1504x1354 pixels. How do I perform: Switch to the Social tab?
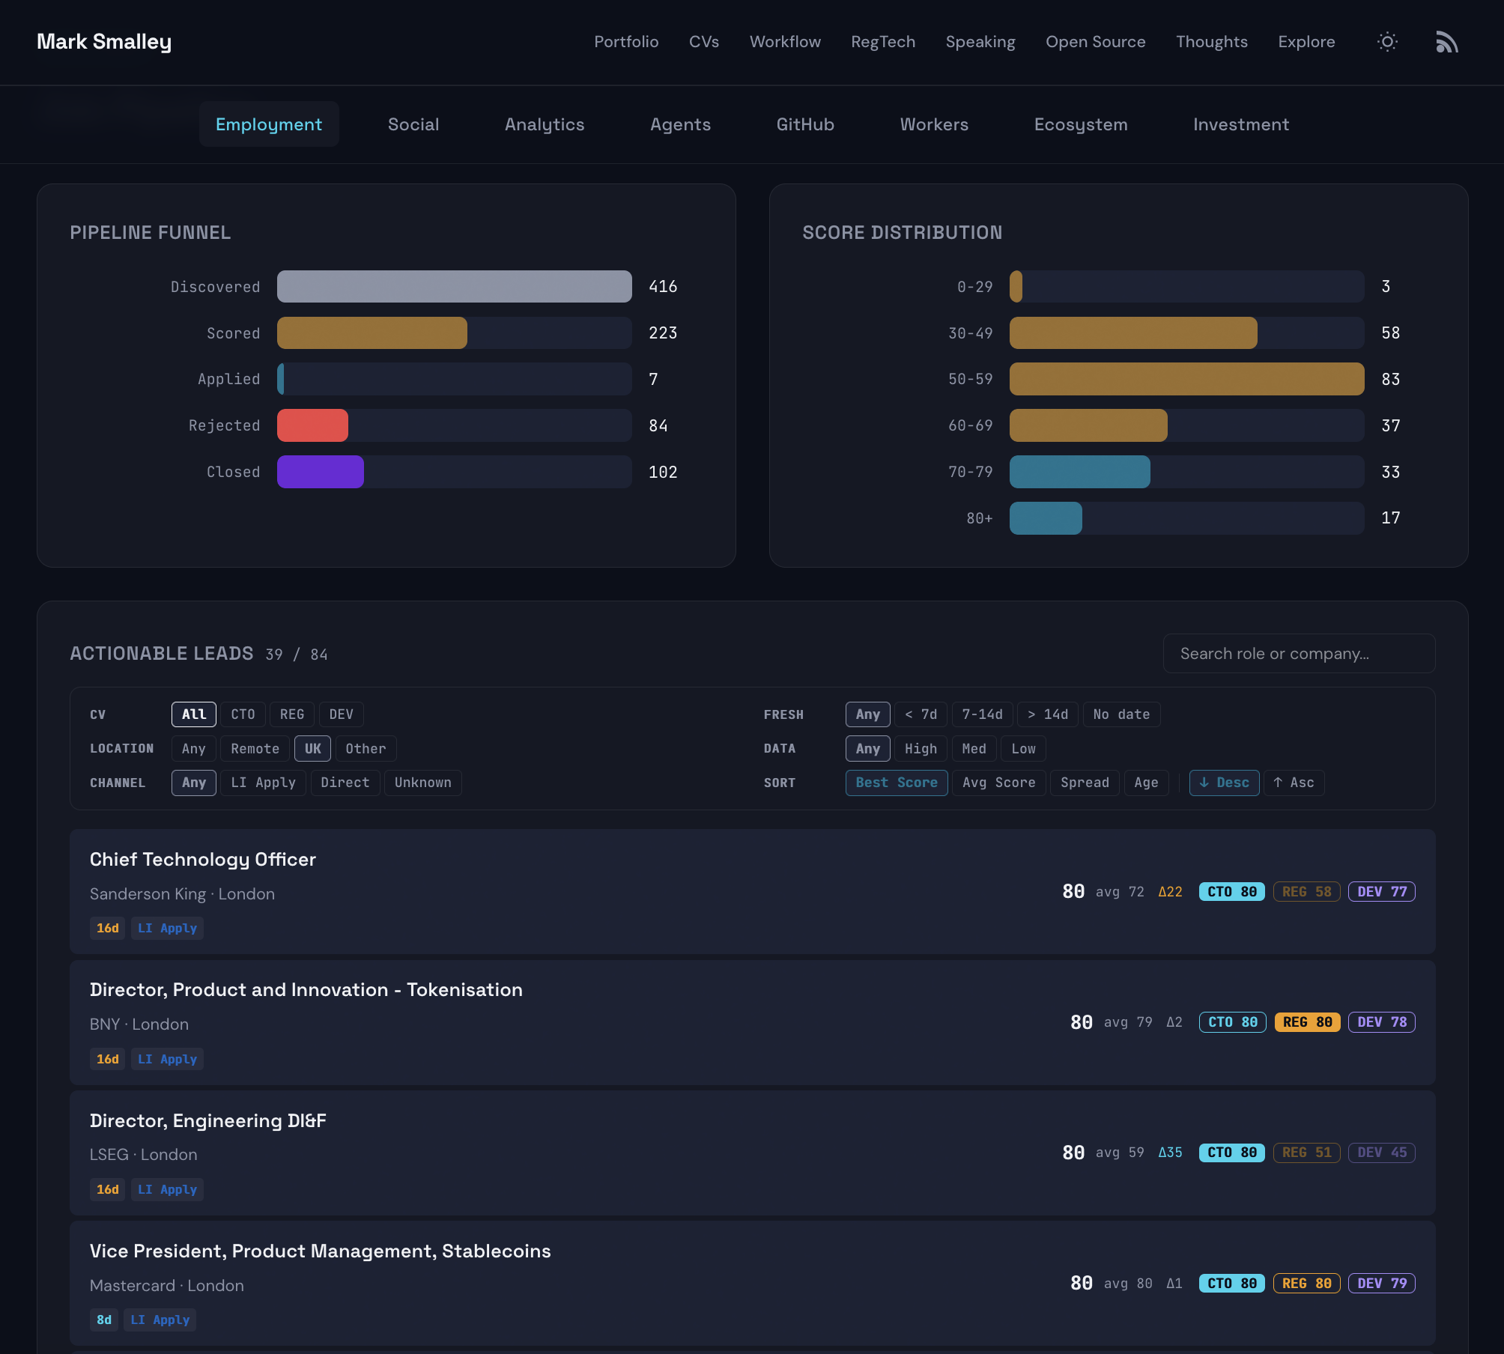pos(413,124)
